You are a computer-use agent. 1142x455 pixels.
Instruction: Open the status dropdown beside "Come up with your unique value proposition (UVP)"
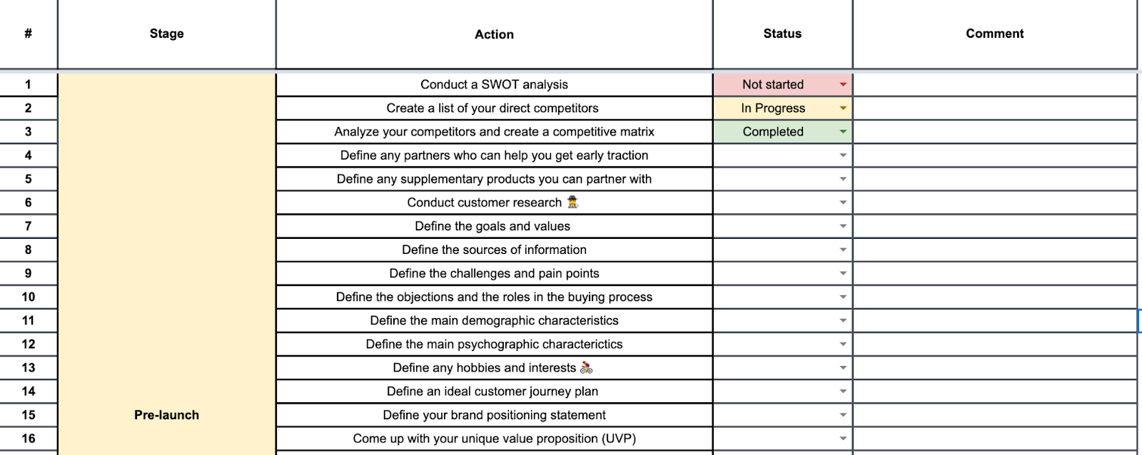pyautogui.click(x=843, y=438)
